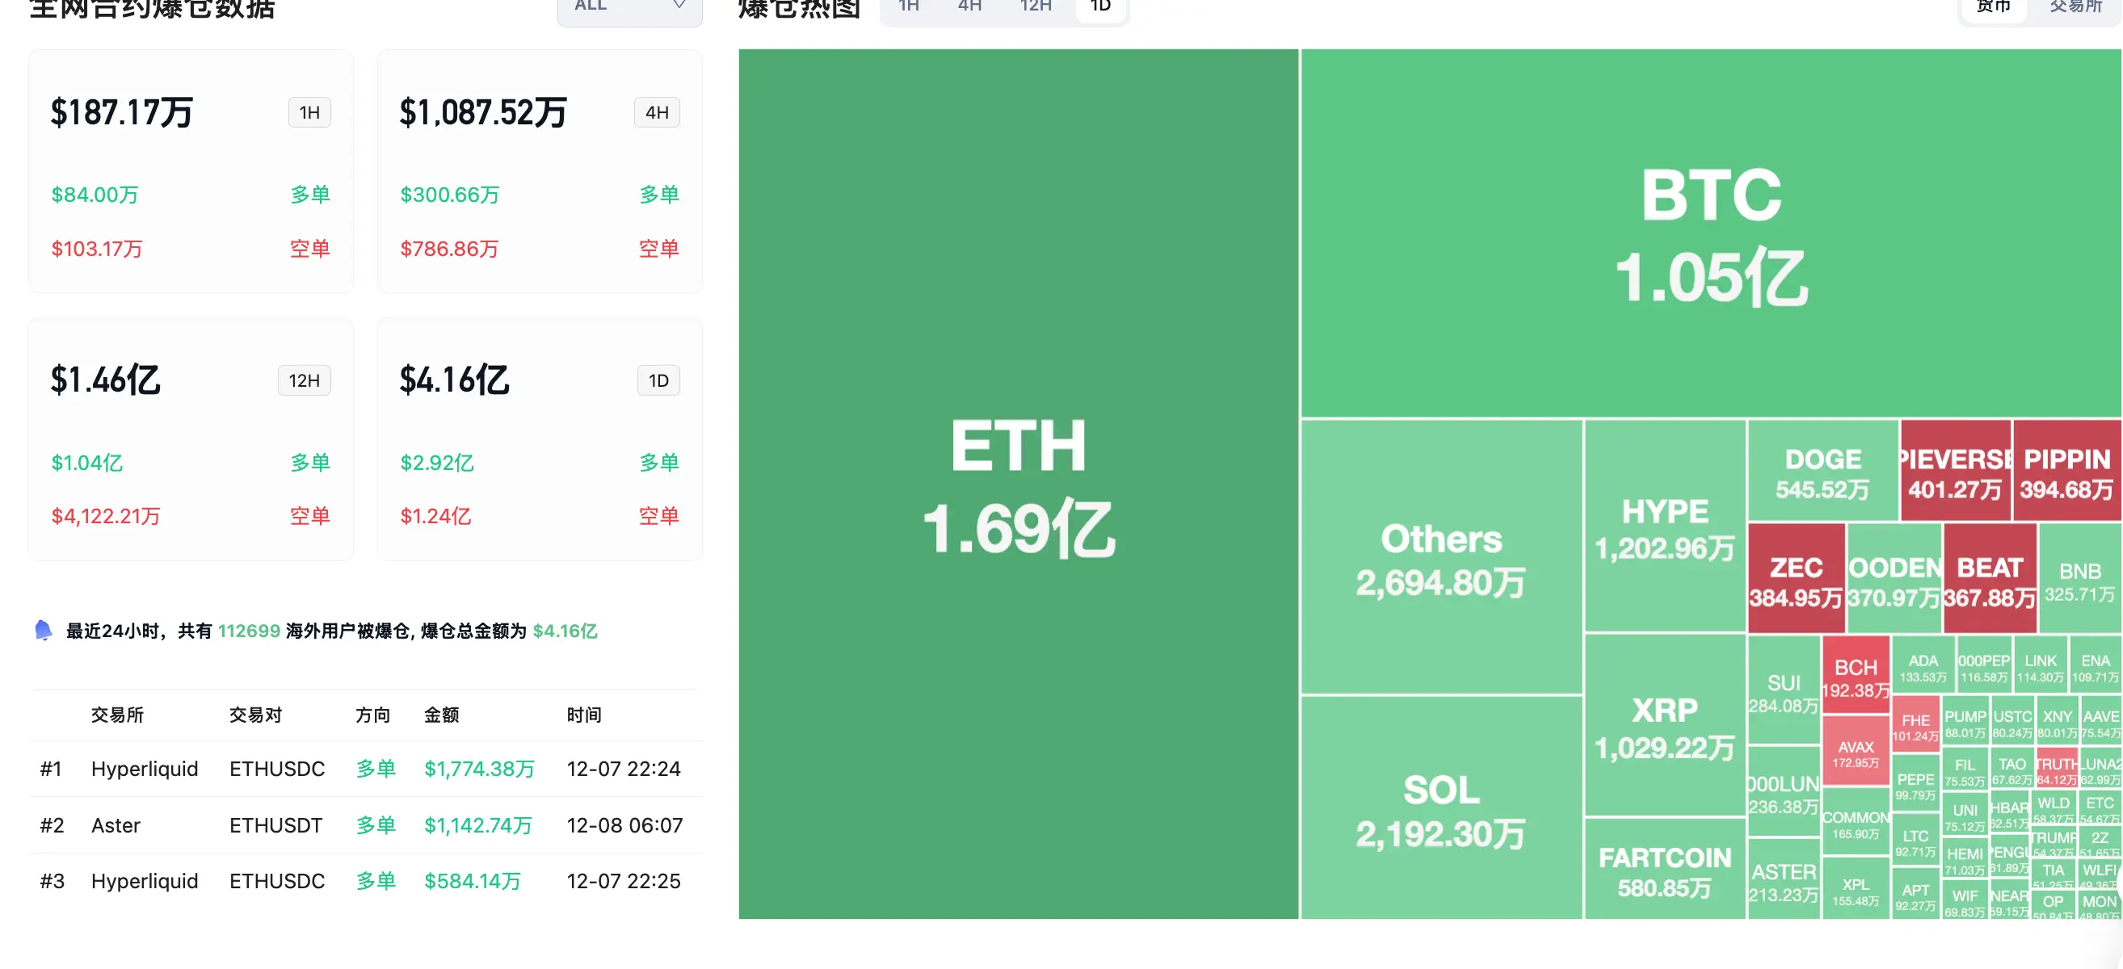Click the ALL dropdown chevron arrow

(x=679, y=6)
